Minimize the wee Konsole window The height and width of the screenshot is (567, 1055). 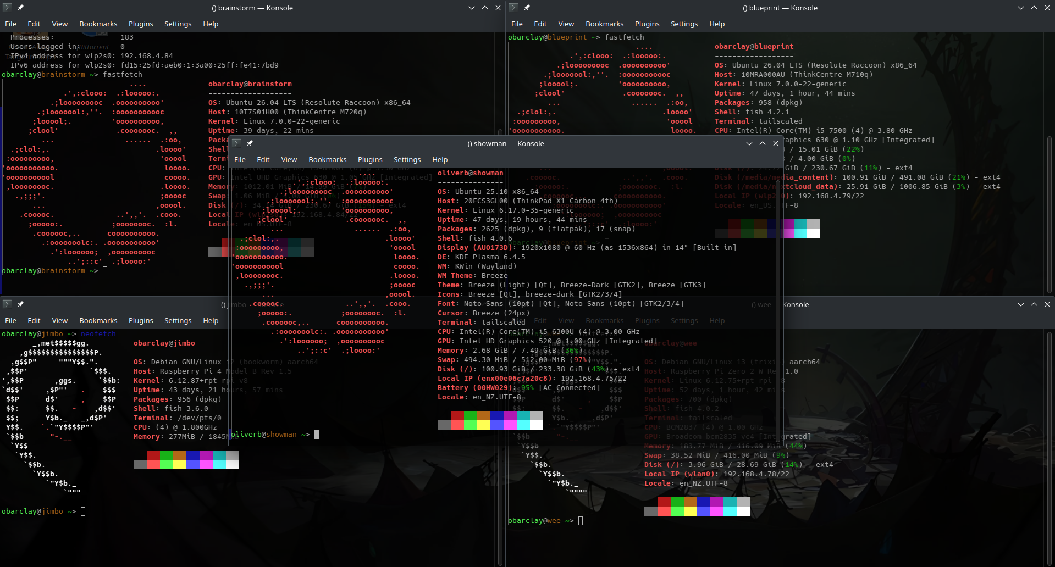pos(1021,304)
